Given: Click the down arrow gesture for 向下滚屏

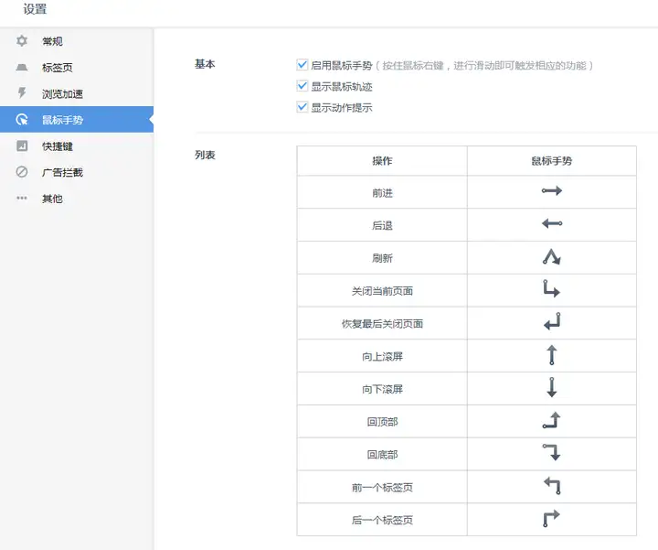Looking at the screenshot, I should [551, 387].
